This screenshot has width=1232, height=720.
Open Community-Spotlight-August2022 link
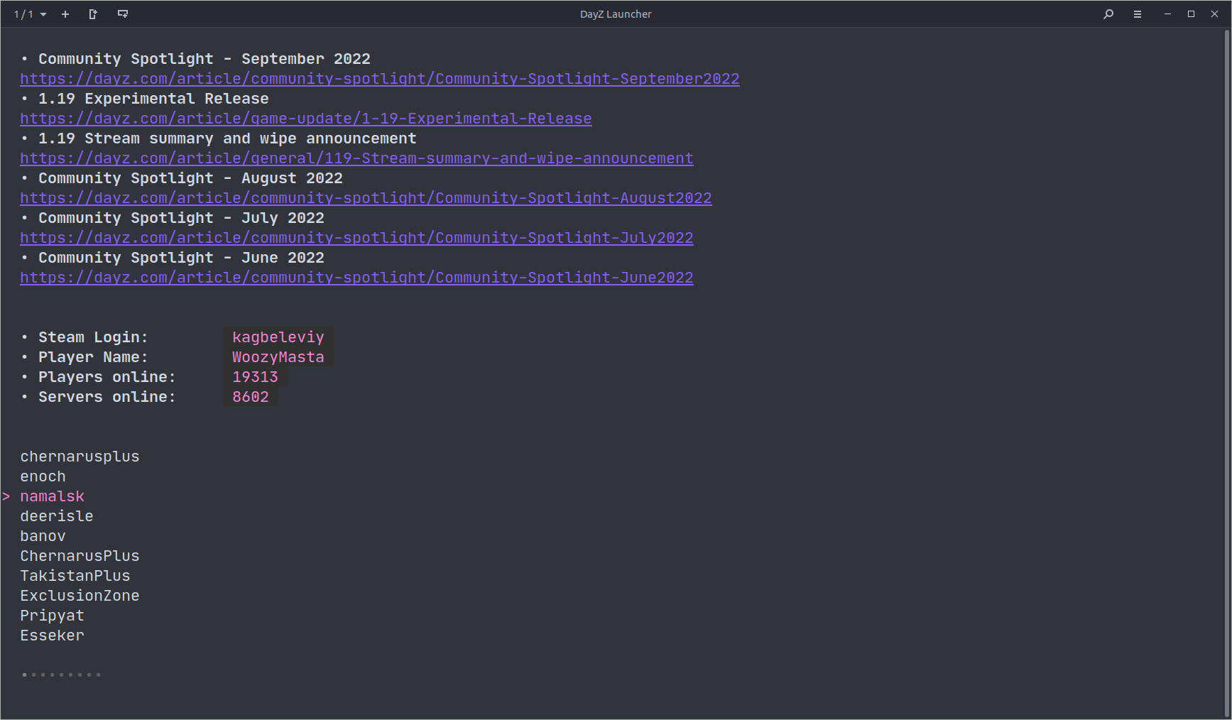coord(366,198)
